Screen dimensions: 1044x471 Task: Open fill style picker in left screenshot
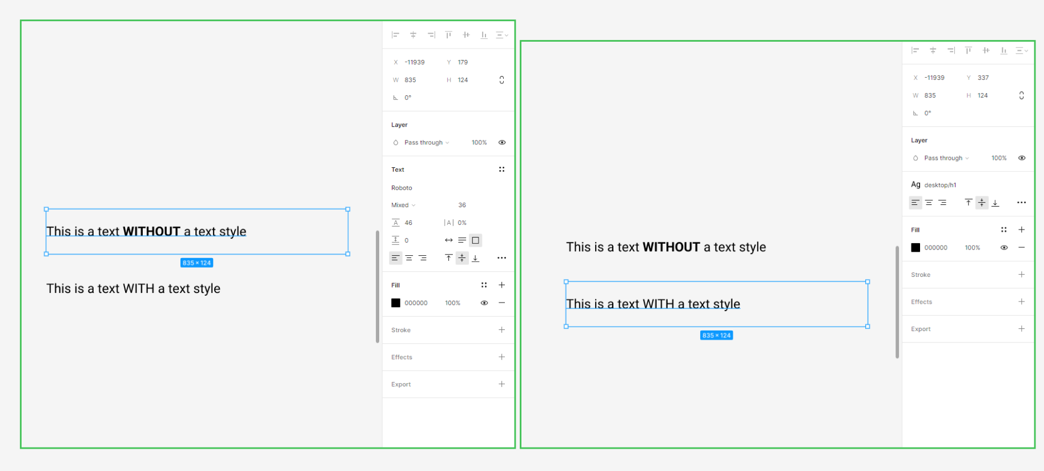[x=484, y=285]
